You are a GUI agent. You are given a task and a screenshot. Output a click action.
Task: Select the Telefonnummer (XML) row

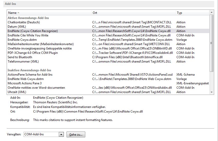[108, 62]
